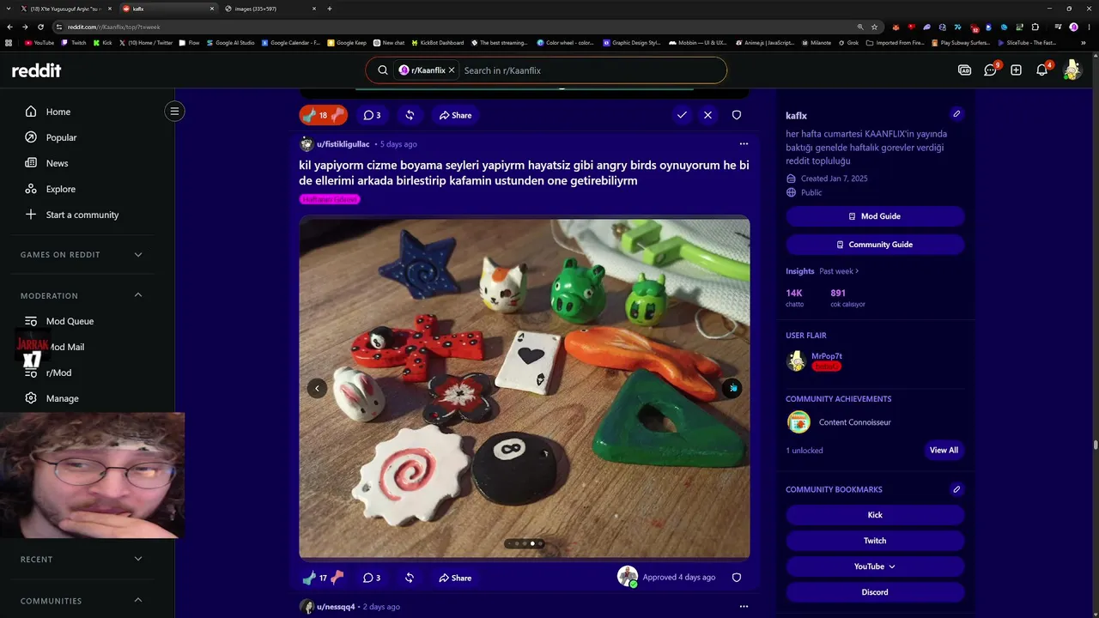Approve the top post with checkmark icon

pyautogui.click(x=682, y=115)
